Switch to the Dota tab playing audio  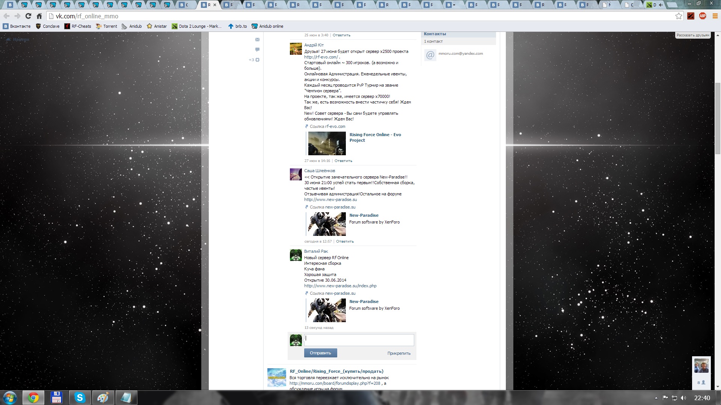pos(655,5)
